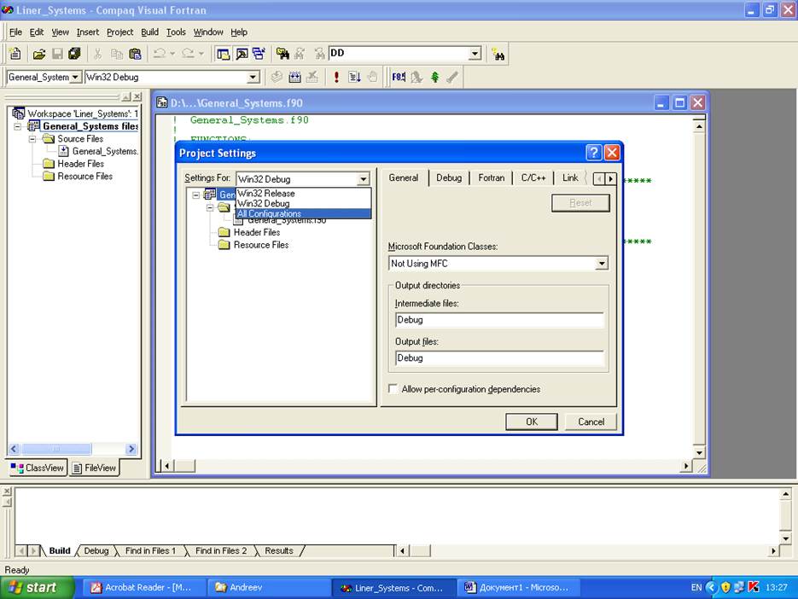798x599 pixels.
Task: Select the Find in Files 1 output tab
Action: pos(150,550)
